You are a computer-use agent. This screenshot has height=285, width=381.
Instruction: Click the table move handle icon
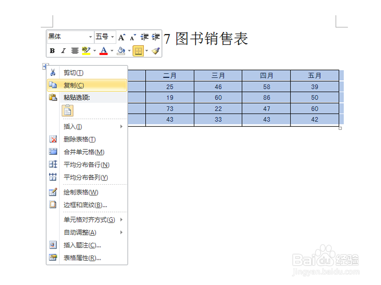[45, 66]
